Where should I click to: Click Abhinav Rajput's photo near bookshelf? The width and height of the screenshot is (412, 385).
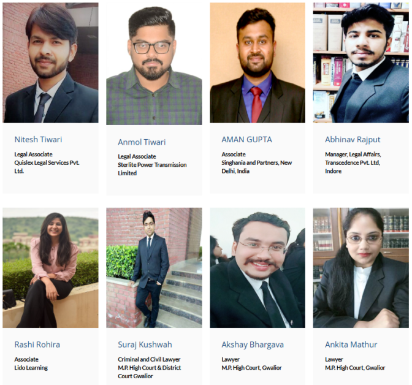coord(360,63)
